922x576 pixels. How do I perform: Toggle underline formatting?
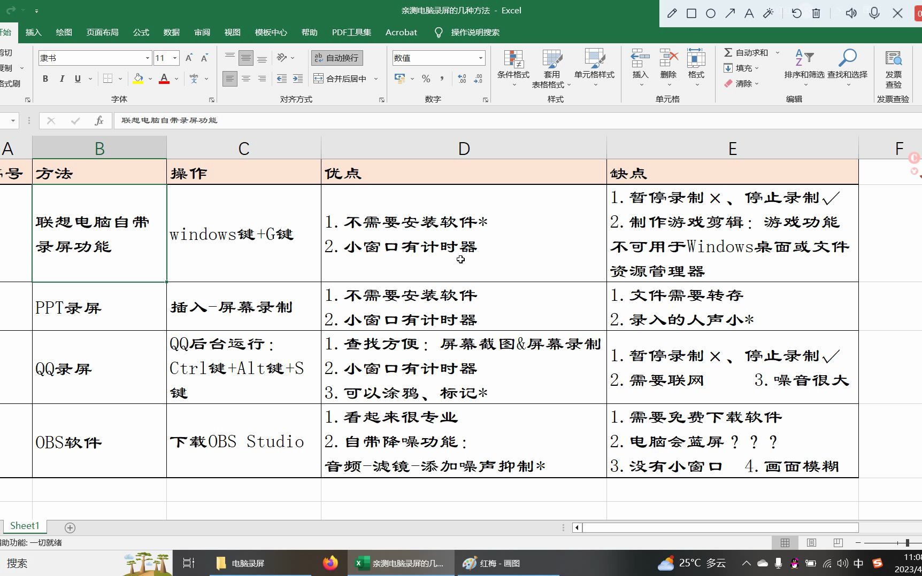click(78, 79)
